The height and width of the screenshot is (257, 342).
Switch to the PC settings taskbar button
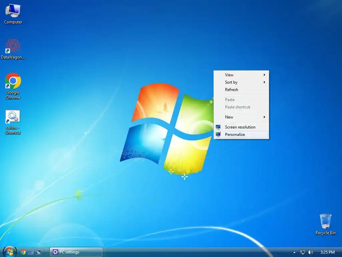[x=76, y=252]
